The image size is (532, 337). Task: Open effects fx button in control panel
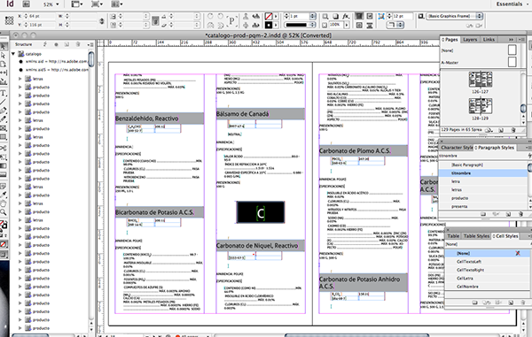pyautogui.click(x=346, y=16)
